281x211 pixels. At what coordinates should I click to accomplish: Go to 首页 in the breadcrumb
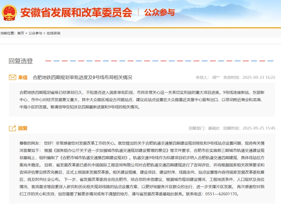21,33
